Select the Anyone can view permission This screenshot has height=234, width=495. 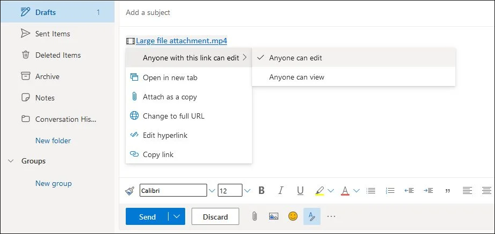(x=354, y=77)
